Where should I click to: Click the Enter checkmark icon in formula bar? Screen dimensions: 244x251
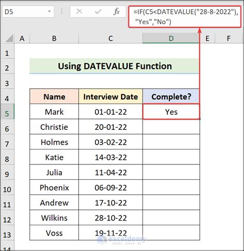pos(98,12)
